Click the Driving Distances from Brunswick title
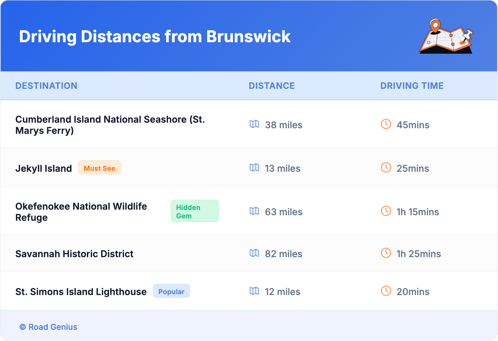 (x=155, y=37)
